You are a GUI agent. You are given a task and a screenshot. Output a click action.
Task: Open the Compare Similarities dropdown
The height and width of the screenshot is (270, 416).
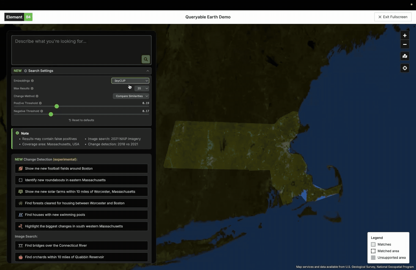pyautogui.click(x=131, y=96)
